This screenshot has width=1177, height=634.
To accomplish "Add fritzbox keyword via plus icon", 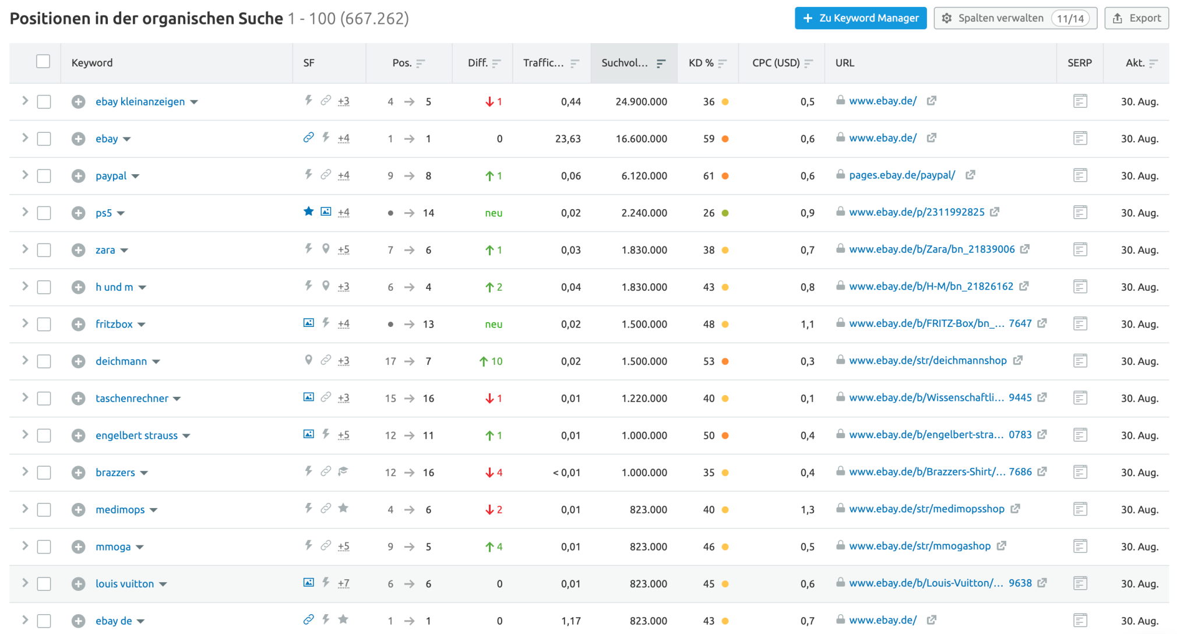I will click(79, 324).
